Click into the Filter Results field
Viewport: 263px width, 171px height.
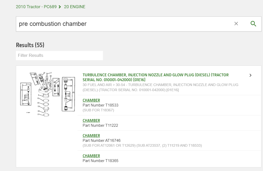point(59,56)
